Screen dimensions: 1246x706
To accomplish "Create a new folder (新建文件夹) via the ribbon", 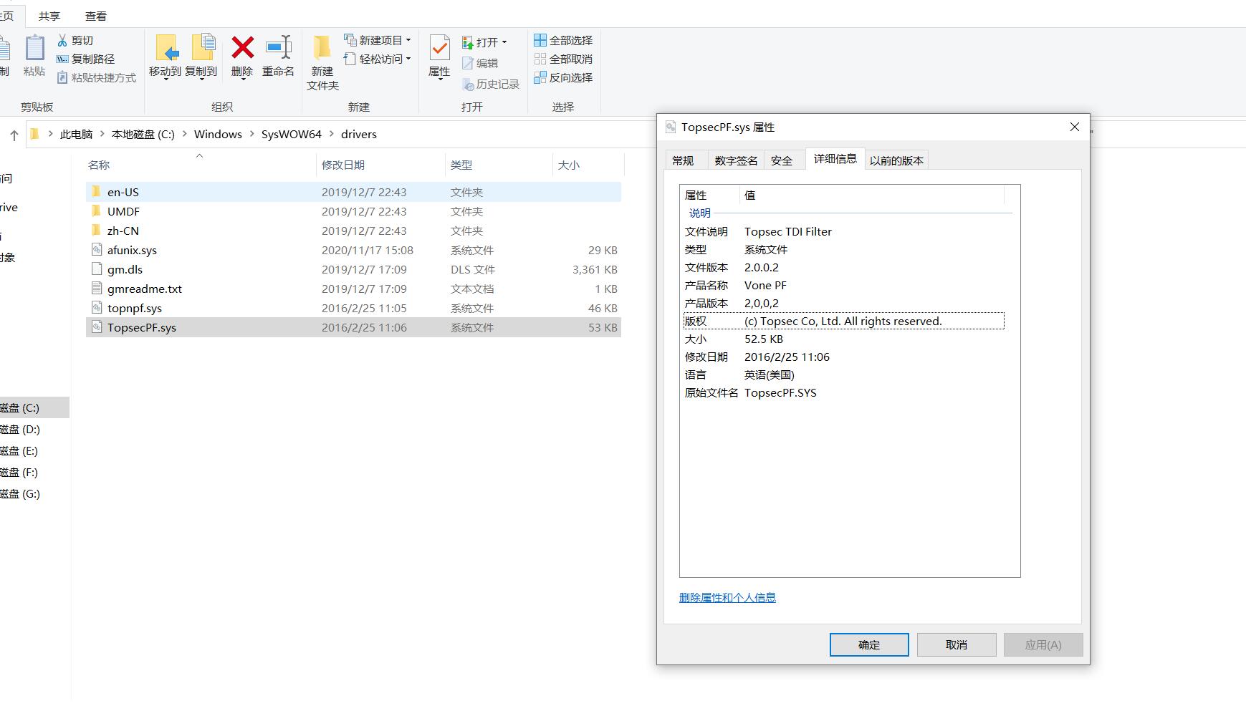I will click(322, 63).
